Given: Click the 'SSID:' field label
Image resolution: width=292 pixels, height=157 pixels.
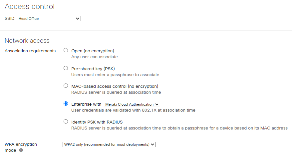Looking at the screenshot, I should 10,19.
